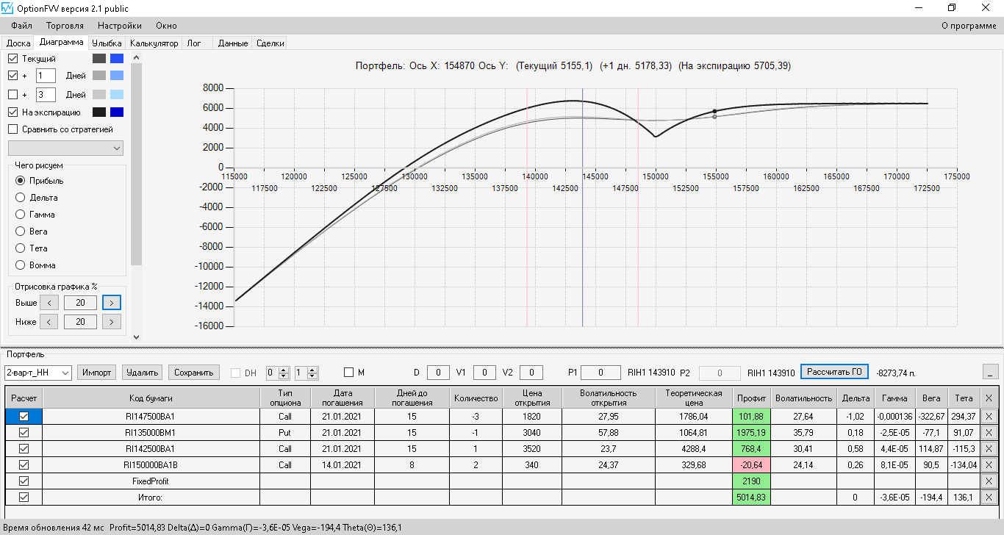Switch to the Калькулятор tab
Screen dimensions: 1004x535
click(x=154, y=43)
